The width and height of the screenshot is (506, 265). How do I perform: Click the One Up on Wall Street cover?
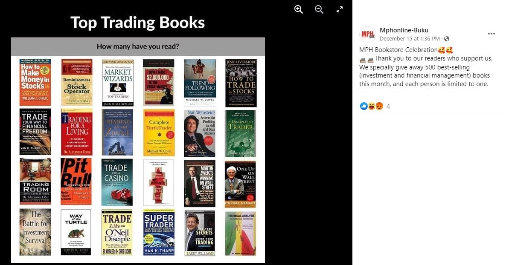pyautogui.click(x=240, y=184)
